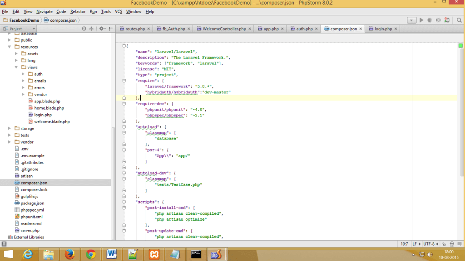465x261 pixels.
Task: Expand the lang folder
Action: coord(16,60)
